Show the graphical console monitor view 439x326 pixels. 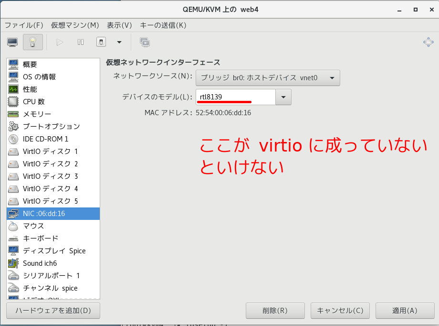[12, 43]
